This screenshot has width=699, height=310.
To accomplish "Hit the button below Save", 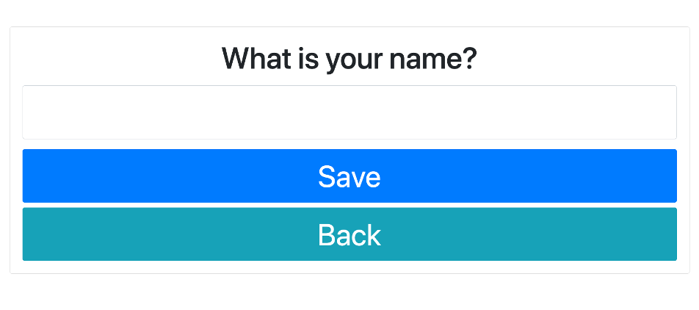I will click(x=349, y=234).
